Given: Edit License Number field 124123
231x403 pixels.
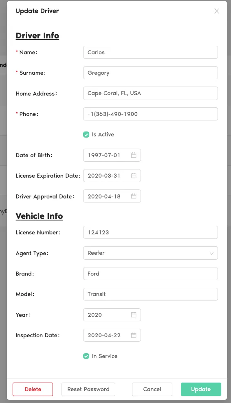Looking at the screenshot, I should coord(150,232).
